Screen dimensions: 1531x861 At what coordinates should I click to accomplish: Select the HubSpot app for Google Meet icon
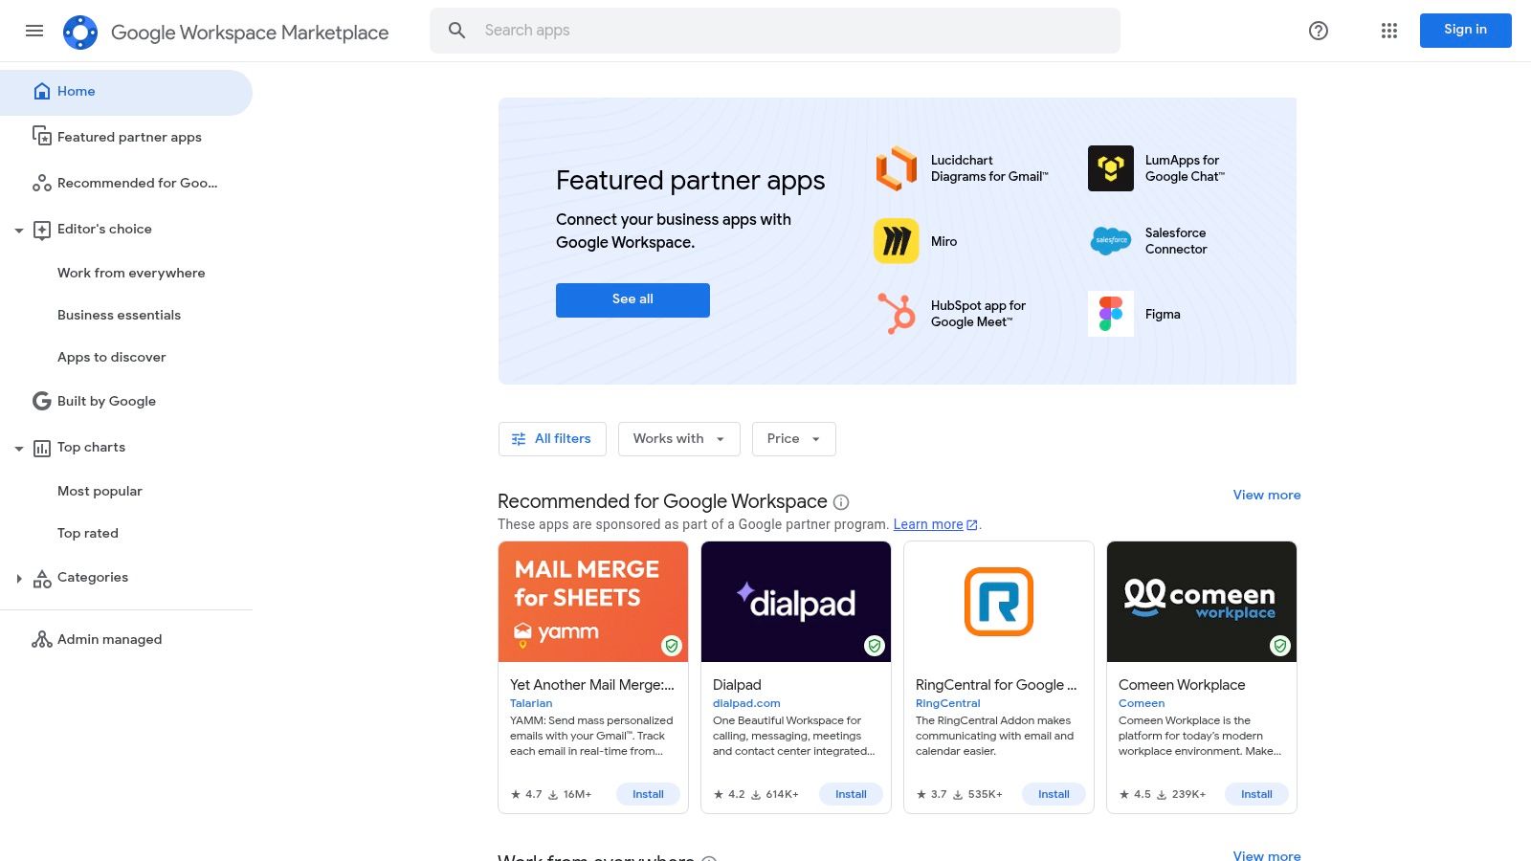(896, 314)
